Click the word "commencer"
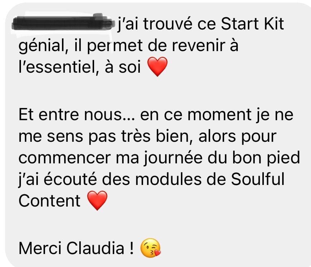Image resolution: width=311 pixels, height=267 pixels. pos(65,158)
